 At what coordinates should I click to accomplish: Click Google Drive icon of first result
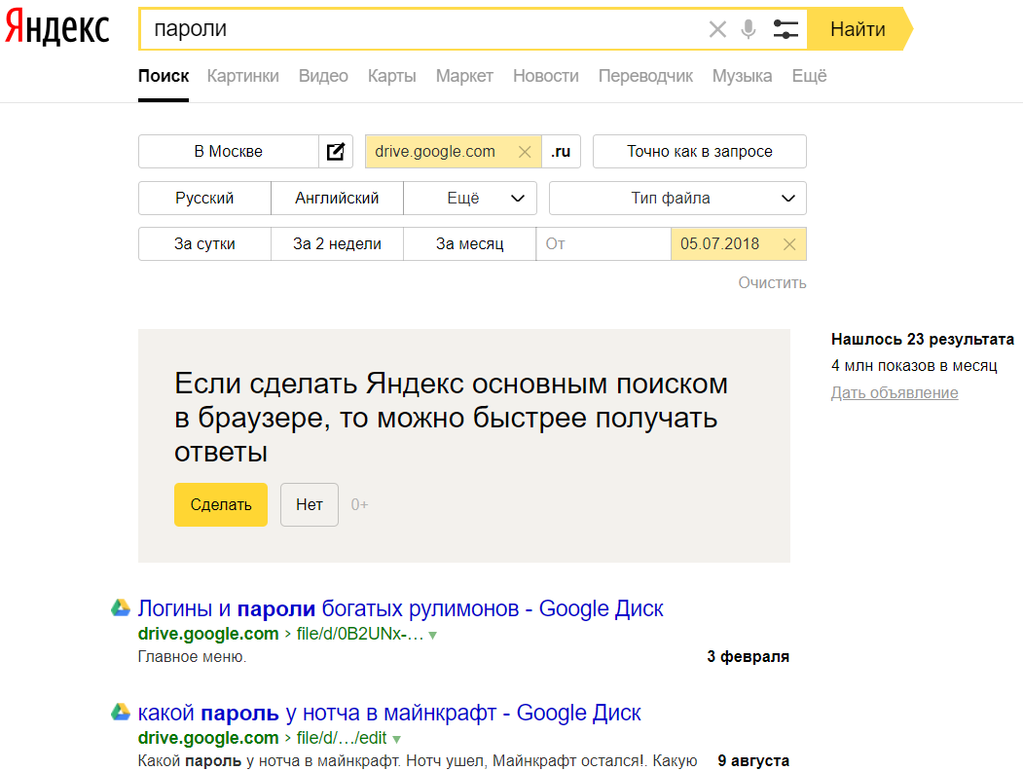[x=121, y=608]
